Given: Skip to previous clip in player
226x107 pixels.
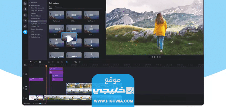Looking at the screenshot, I should coord(150,57).
